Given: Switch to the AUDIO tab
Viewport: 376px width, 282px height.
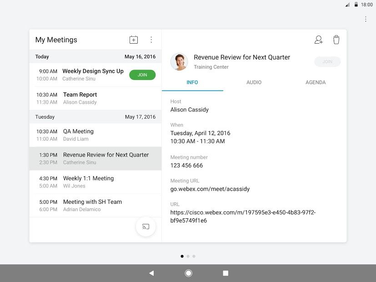Looking at the screenshot, I should tap(254, 82).
